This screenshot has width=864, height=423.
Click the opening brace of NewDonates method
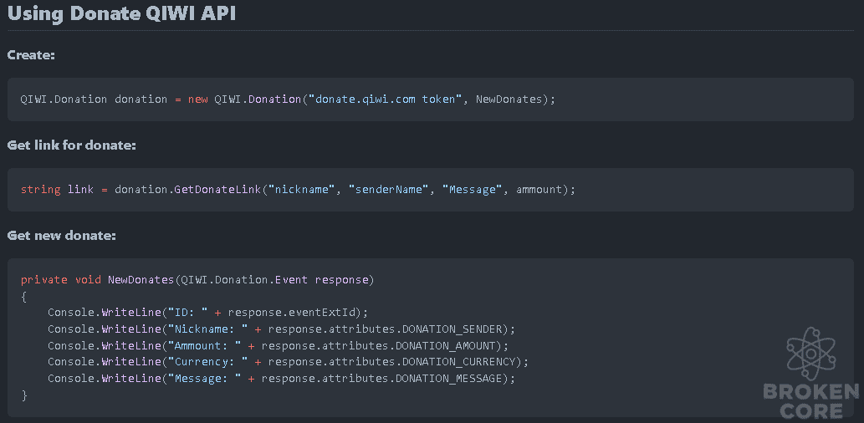point(23,296)
